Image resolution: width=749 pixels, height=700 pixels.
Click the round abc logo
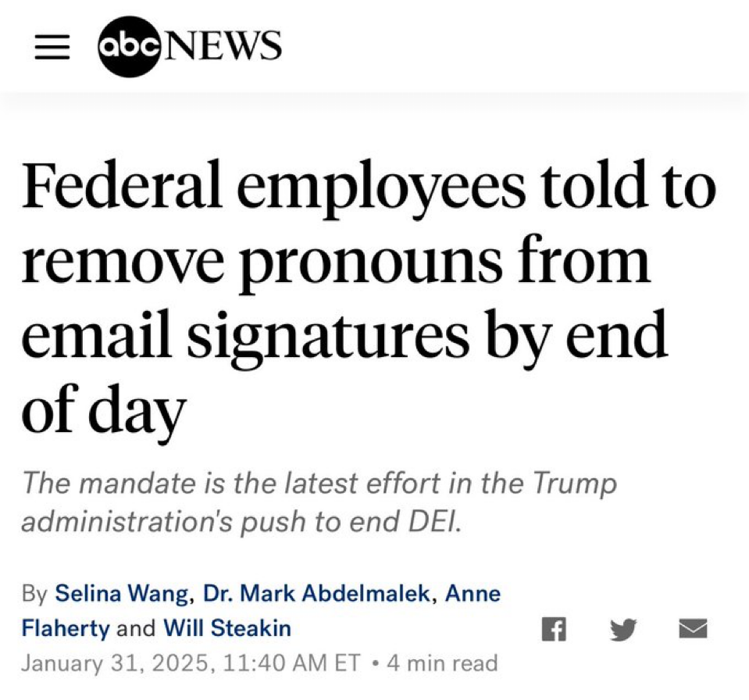[128, 46]
